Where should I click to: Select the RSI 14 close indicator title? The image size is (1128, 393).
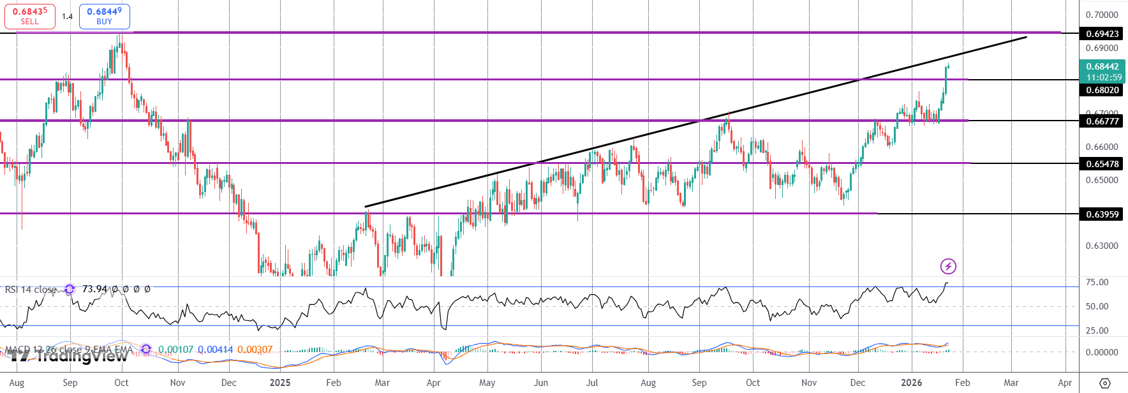pos(31,290)
